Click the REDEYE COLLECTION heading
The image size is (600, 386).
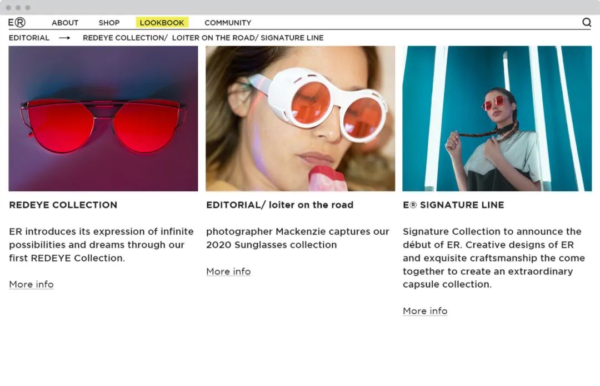[x=63, y=205]
